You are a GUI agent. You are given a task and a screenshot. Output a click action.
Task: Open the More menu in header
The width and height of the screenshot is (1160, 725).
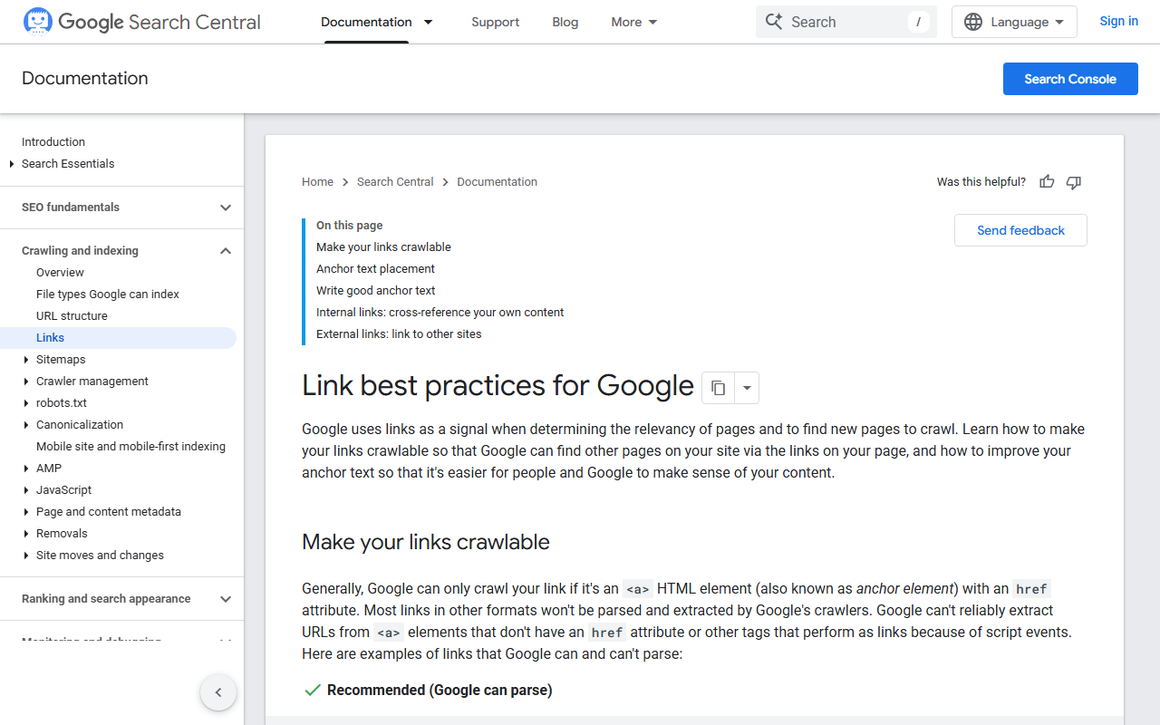(634, 22)
